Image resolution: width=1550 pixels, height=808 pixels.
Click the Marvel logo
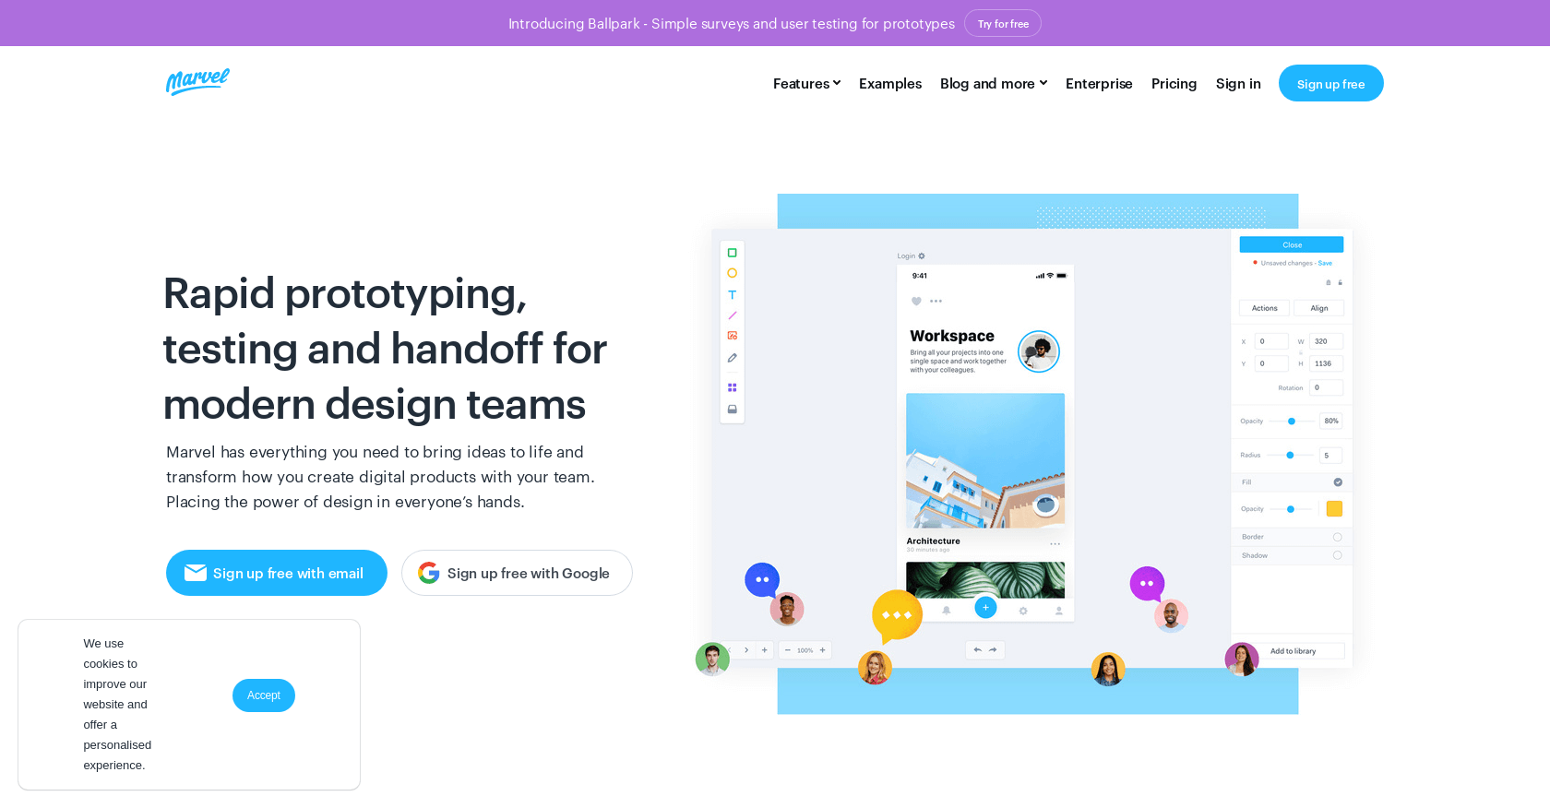pos(197,81)
